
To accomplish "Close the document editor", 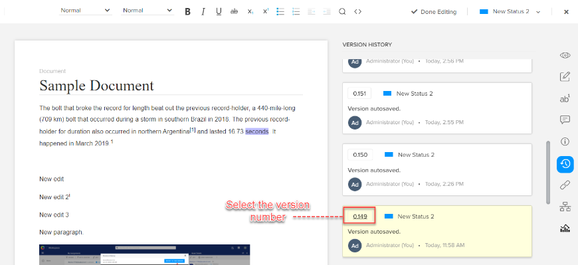I will click(x=566, y=12).
